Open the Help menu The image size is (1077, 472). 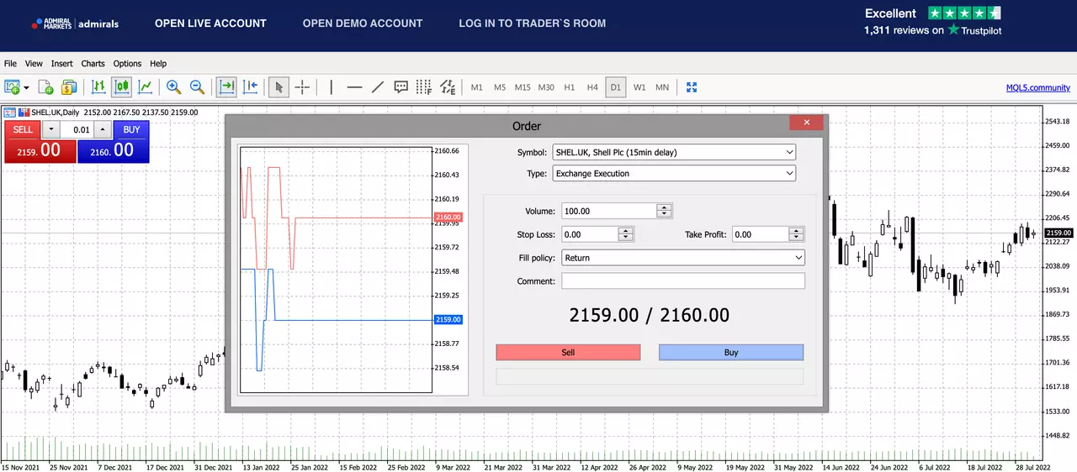158,64
